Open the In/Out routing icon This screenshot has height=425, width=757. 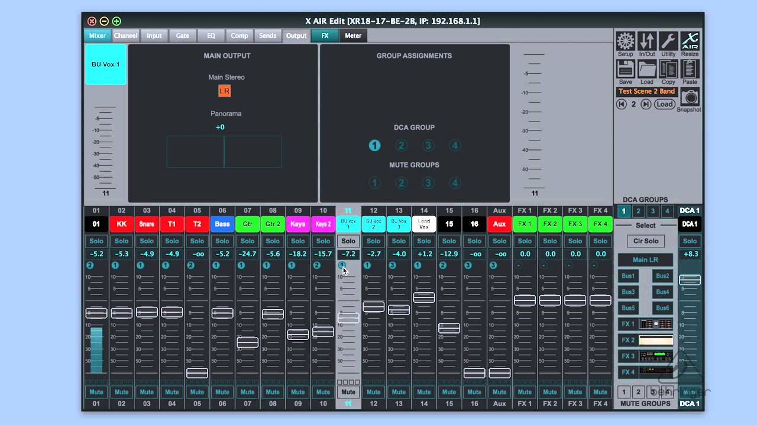[647, 41]
